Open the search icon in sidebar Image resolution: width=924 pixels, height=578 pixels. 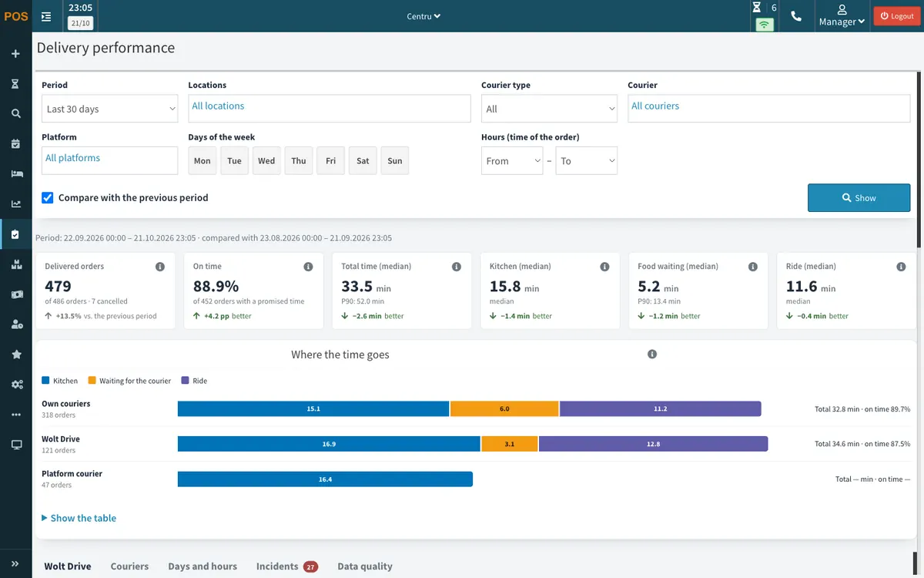(x=16, y=114)
